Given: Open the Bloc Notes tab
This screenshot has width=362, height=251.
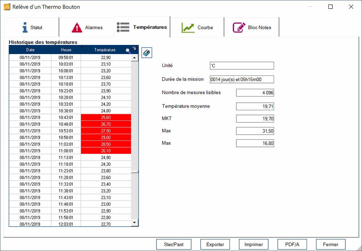Looking at the screenshot, I should click(252, 26).
